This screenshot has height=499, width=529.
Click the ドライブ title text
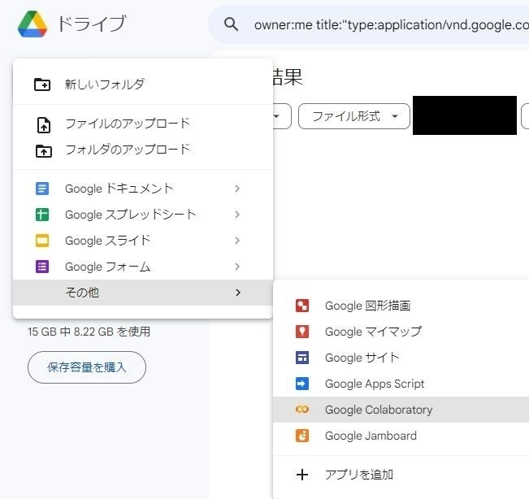[92, 24]
